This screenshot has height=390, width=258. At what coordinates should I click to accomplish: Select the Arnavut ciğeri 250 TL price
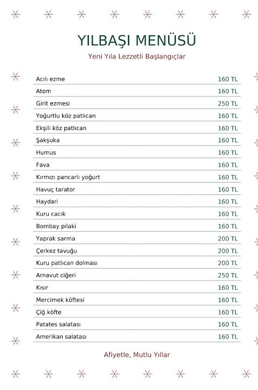228,275
